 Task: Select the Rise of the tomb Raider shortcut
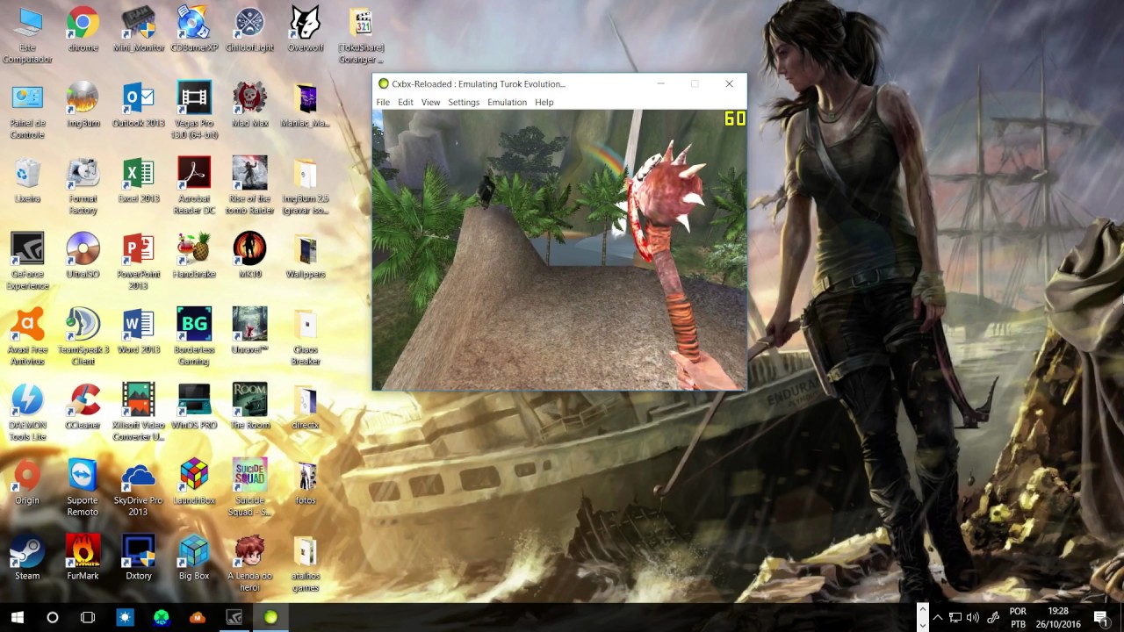tap(250, 186)
